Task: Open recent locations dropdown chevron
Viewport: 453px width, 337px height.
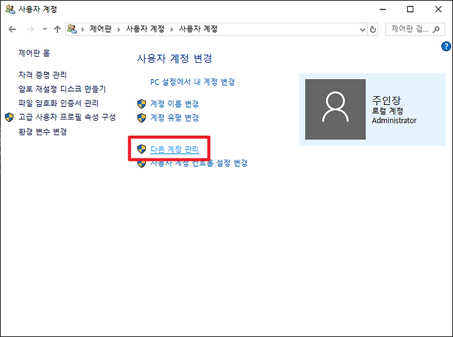Action: point(45,29)
